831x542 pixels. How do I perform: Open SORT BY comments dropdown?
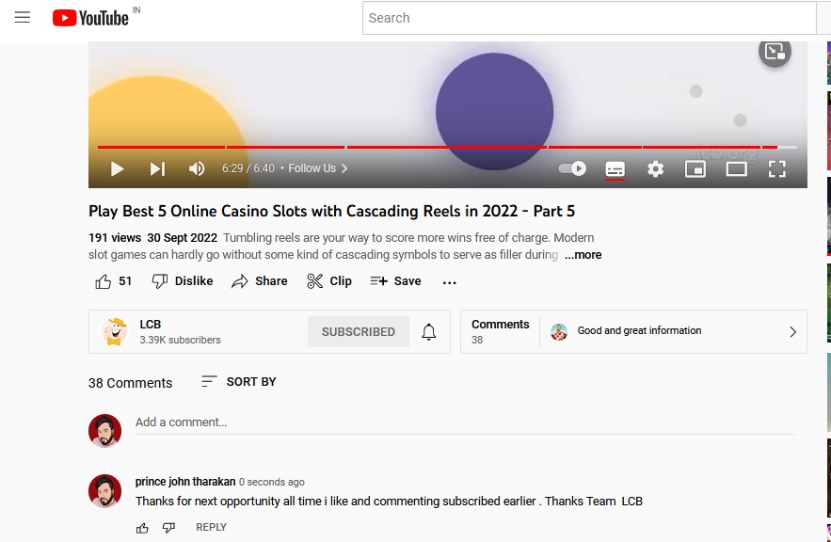(239, 382)
